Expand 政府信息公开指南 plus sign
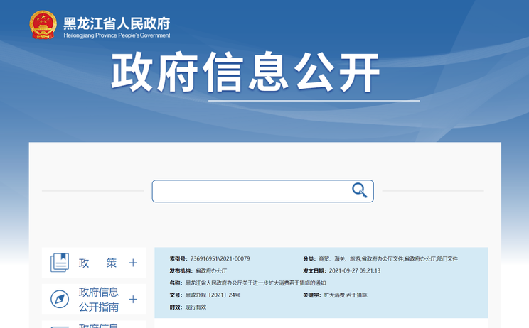 pyautogui.click(x=133, y=299)
